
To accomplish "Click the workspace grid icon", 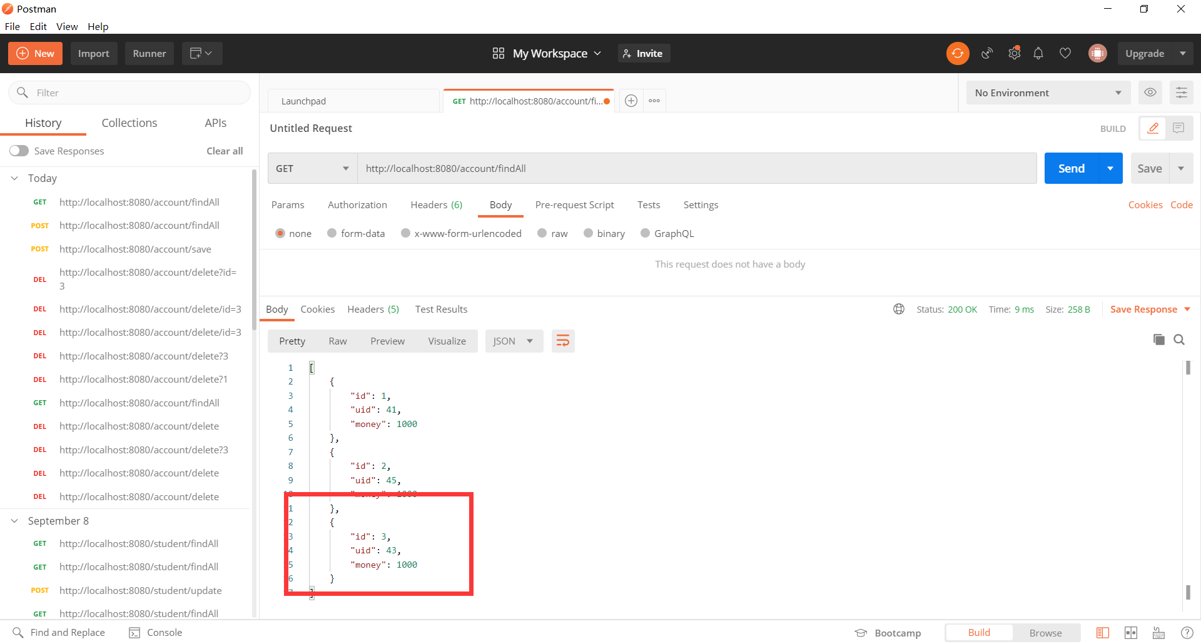I will (499, 53).
